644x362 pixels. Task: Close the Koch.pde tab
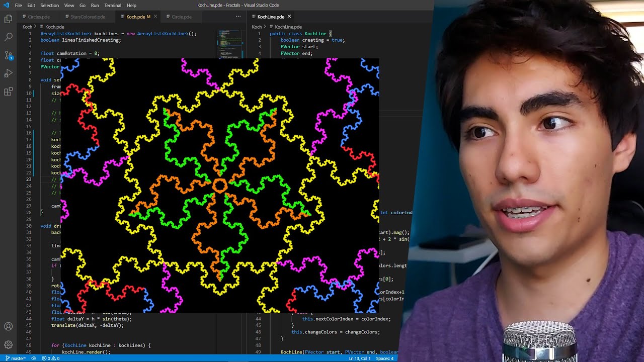(x=155, y=17)
